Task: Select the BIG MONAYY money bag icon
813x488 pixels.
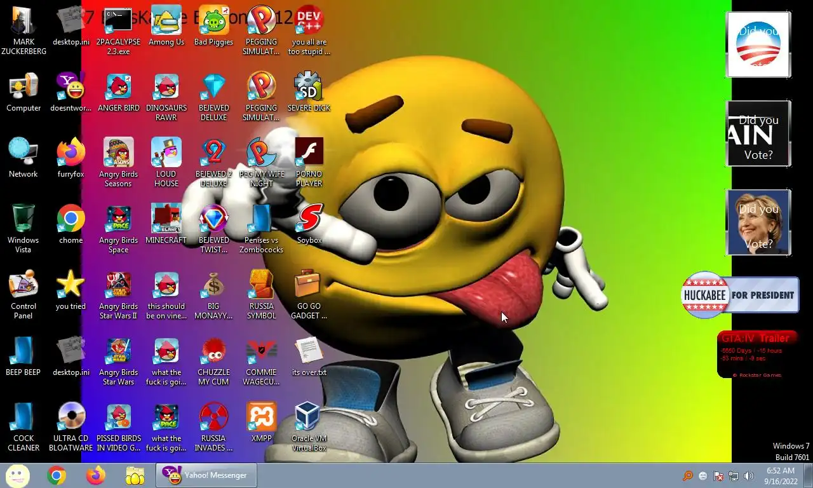Action: pyautogui.click(x=214, y=295)
